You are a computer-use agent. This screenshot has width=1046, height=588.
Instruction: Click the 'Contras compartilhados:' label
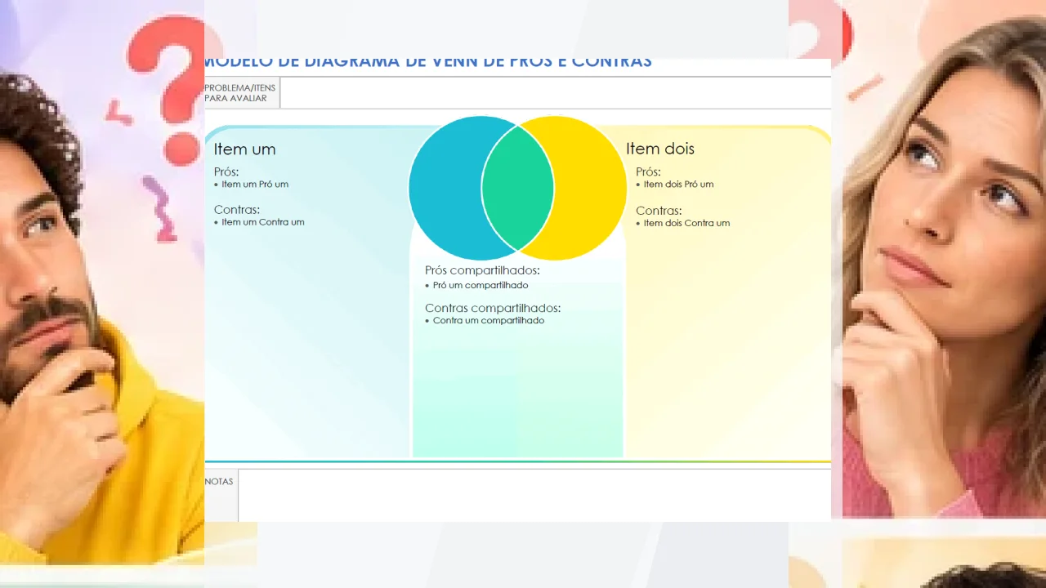[493, 308]
